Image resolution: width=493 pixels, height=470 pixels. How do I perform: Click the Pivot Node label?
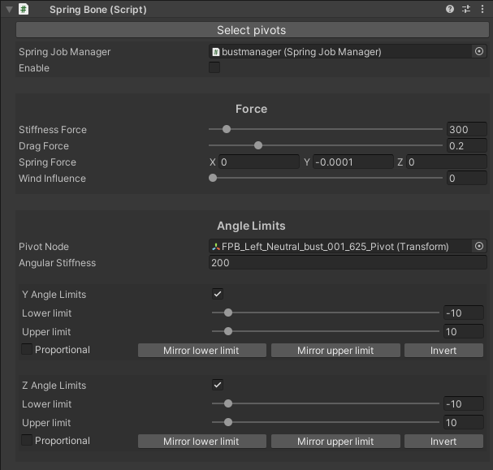[x=44, y=247]
